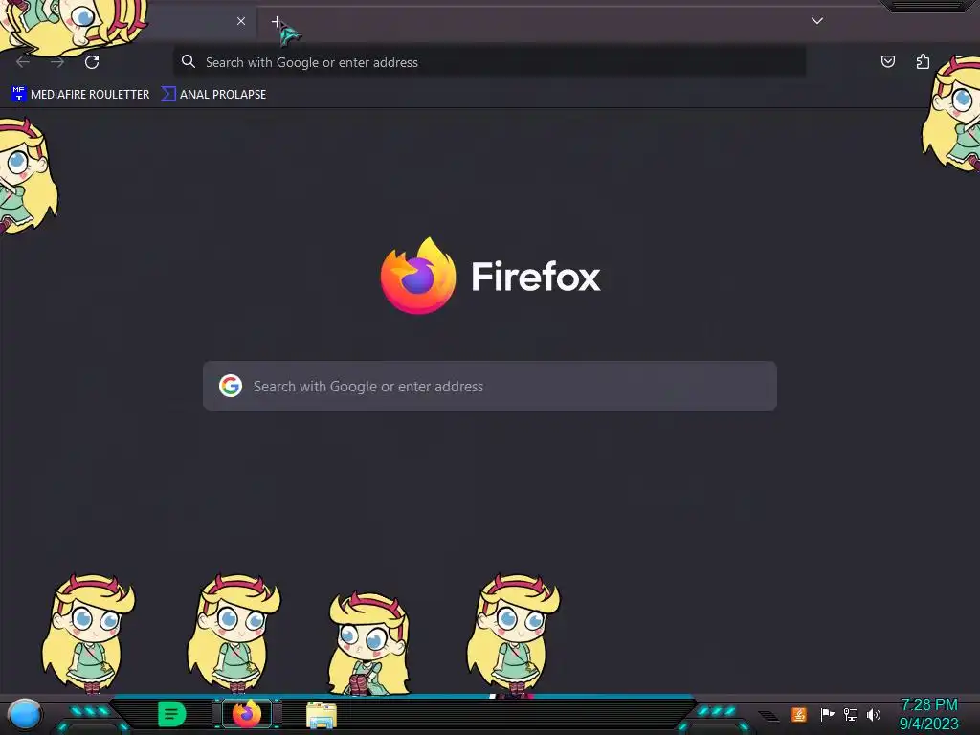The height and width of the screenshot is (735, 980).
Task: Click the Firefox flame logo
Action: (418, 276)
